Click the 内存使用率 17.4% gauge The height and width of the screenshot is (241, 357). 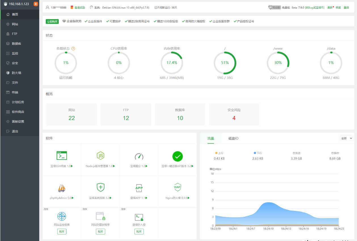pyautogui.click(x=172, y=63)
